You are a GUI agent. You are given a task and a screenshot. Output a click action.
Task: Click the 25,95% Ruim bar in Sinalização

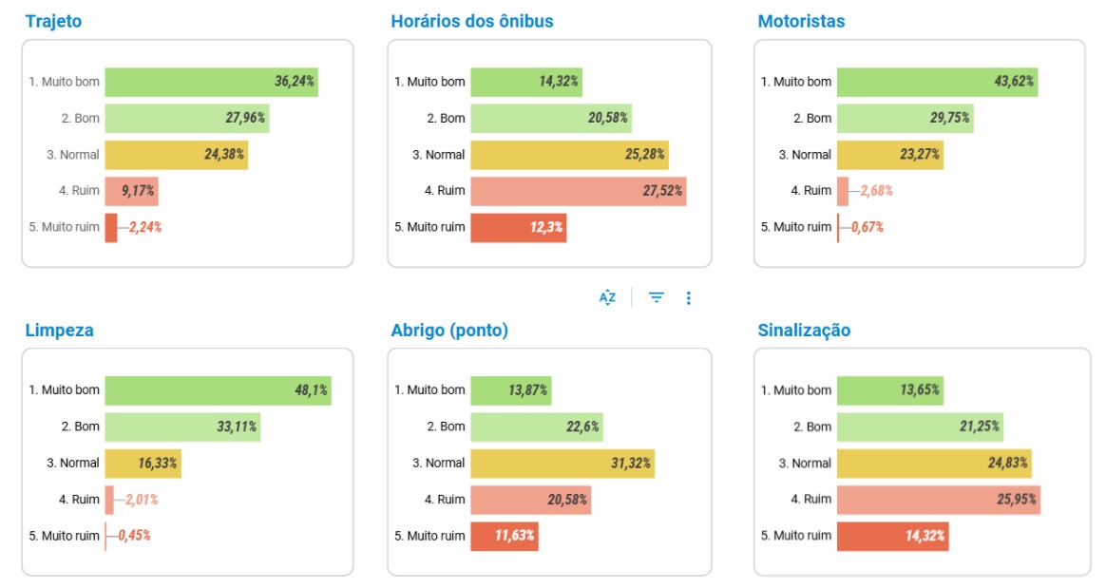coord(939,500)
